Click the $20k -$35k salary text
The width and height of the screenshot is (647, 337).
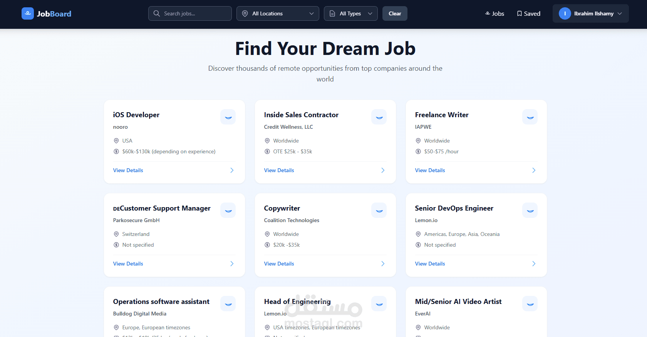click(x=287, y=245)
